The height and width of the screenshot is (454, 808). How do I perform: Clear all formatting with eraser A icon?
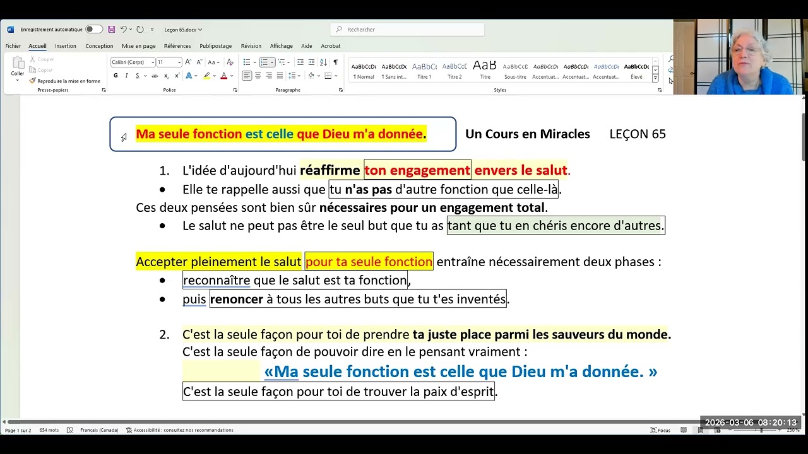(230, 62)
